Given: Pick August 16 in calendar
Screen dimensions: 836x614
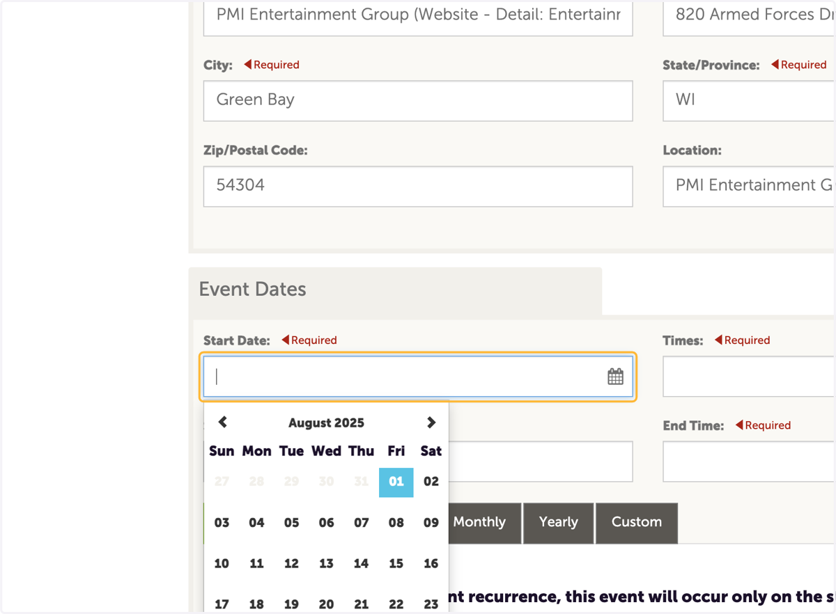Looking at the screenshot, I should [431, 564].
